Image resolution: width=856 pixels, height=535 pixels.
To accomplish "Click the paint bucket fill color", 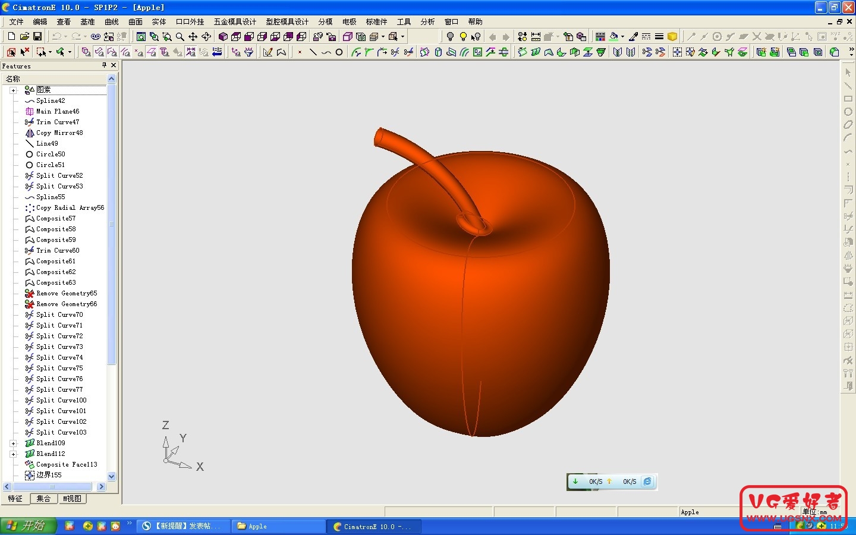I will (613, 37).
